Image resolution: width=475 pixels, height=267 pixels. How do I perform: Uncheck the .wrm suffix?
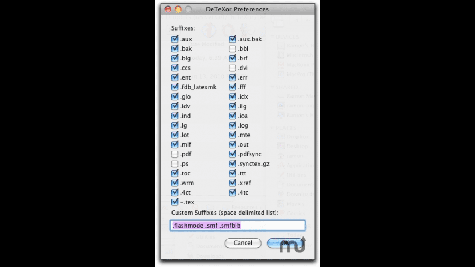pyautogui.click(x=175, y=183)
